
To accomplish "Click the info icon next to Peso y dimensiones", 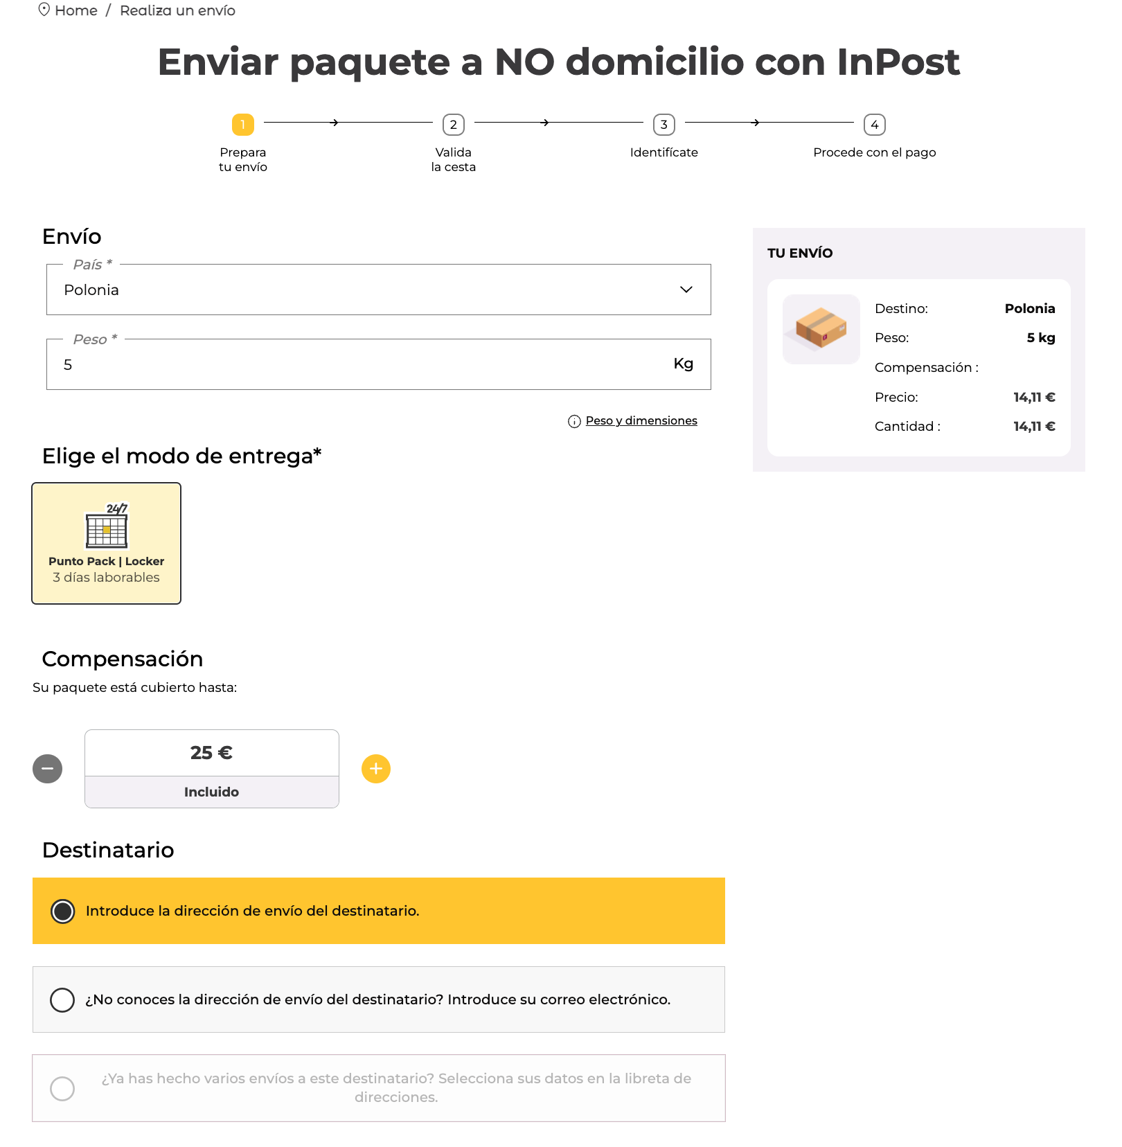I will [574, 421].
